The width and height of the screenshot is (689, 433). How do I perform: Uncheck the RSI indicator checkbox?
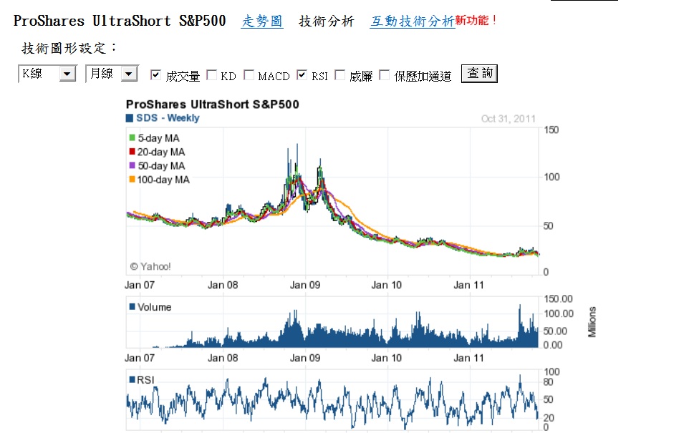pyautogui.click(x=302, y=74)
